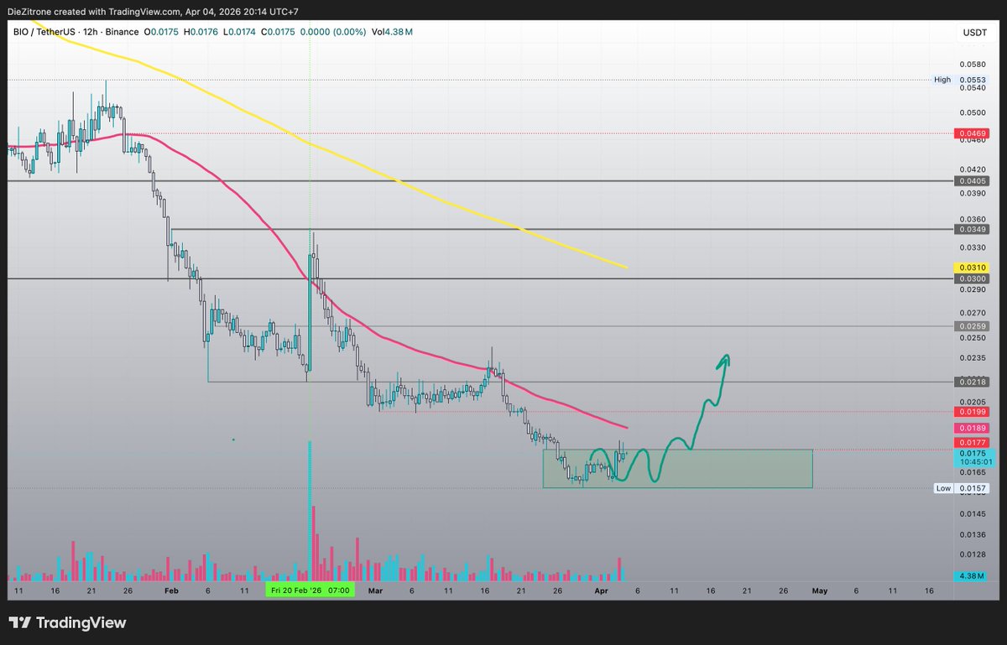
Task: Click the Fri 20 Feb '26 07:00 date label
Action: pos(310,590)
